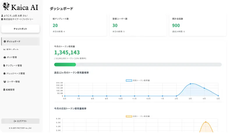Toggle the orange 日別トークン使用量 legend entry
The width and height of the screenshot is (233, 133).
point(138,116)
